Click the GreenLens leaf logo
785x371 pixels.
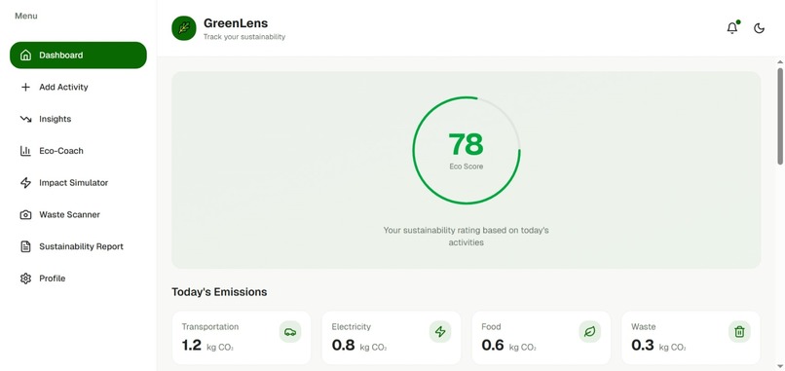click(x=184, y=28)
